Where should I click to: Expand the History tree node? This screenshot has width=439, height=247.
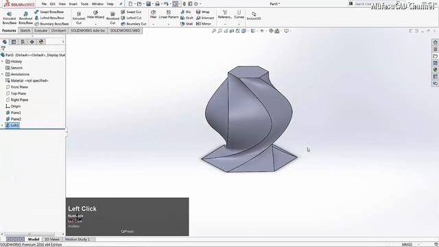click(x=2, y=61)
